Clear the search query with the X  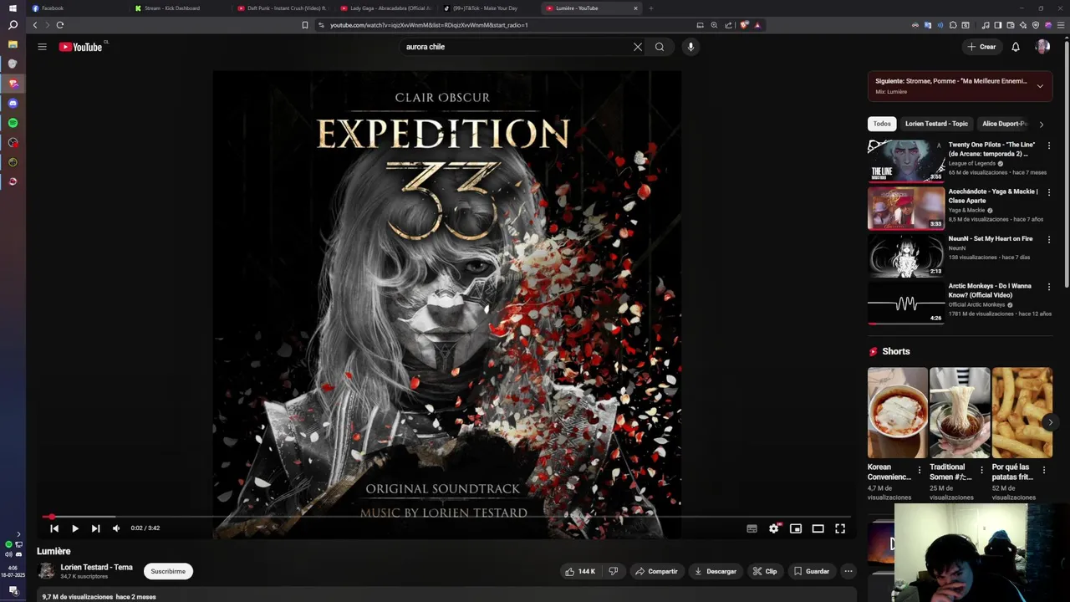pyautogui.click(x=638, y=47)
